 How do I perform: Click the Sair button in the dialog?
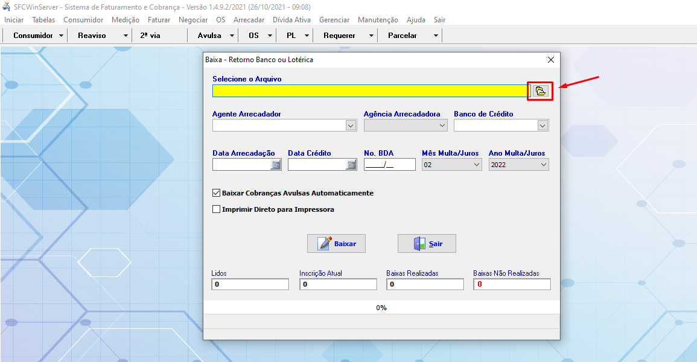tap(427, 244)
